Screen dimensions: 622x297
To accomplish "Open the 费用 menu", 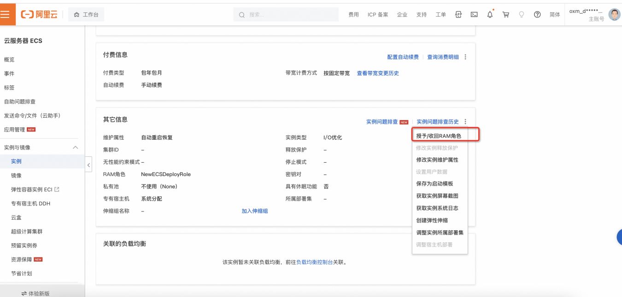I will point(353,15).
